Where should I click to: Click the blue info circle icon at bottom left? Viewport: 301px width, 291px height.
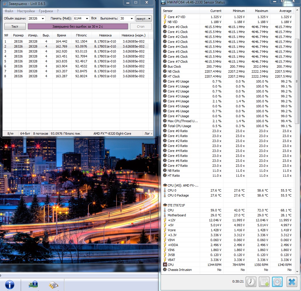coord(10,285)
